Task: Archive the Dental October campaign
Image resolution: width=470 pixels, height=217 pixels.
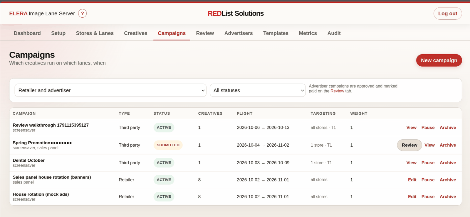Action: point(448,163)
